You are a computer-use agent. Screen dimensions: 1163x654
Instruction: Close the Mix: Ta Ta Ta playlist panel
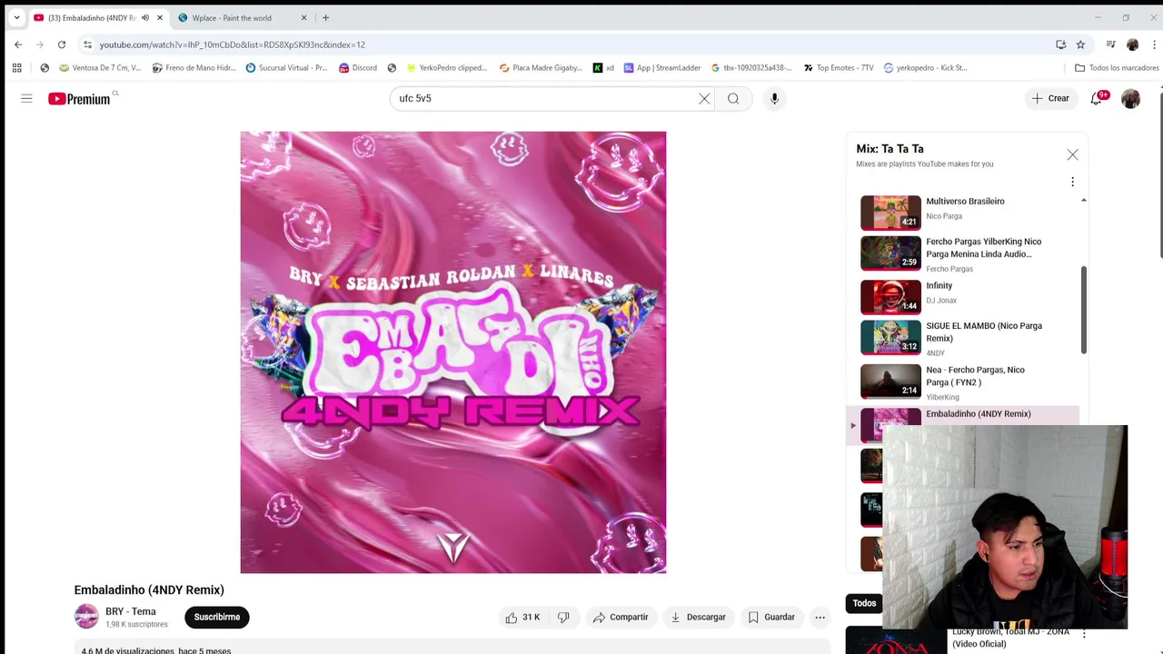pos(1072,154)
